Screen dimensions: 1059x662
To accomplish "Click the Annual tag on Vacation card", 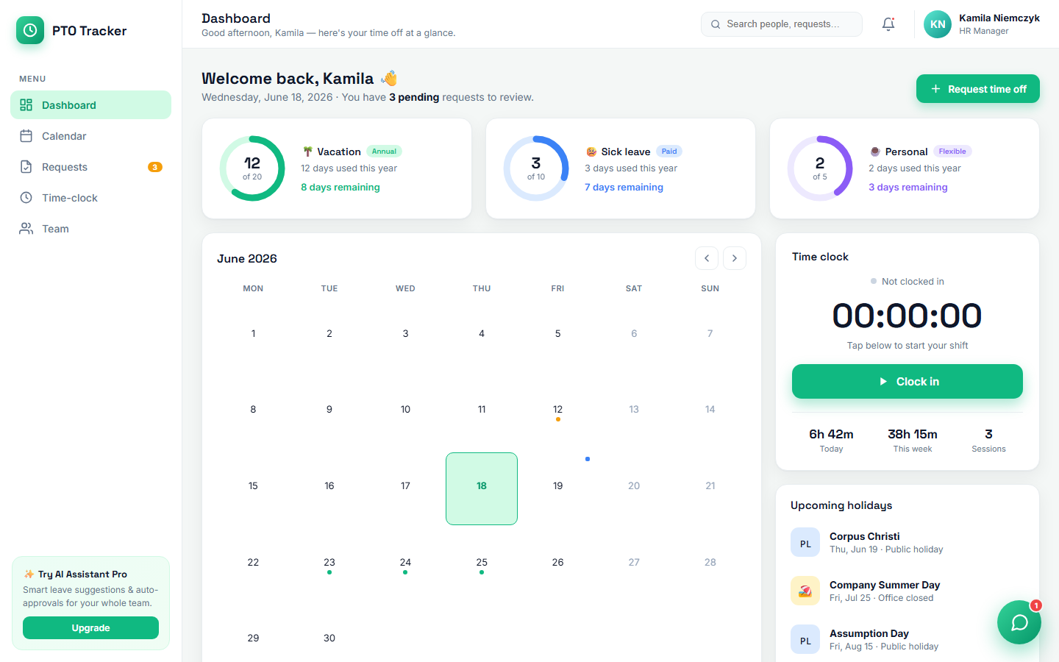I will [384, 152].
